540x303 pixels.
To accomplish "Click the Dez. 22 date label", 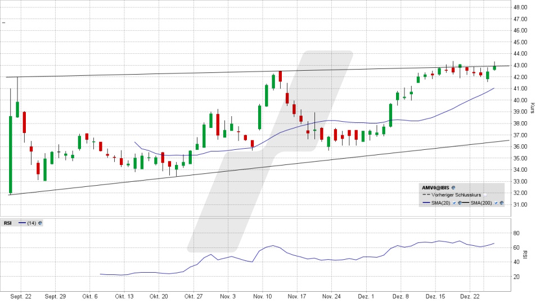I will tap(470, 296).
